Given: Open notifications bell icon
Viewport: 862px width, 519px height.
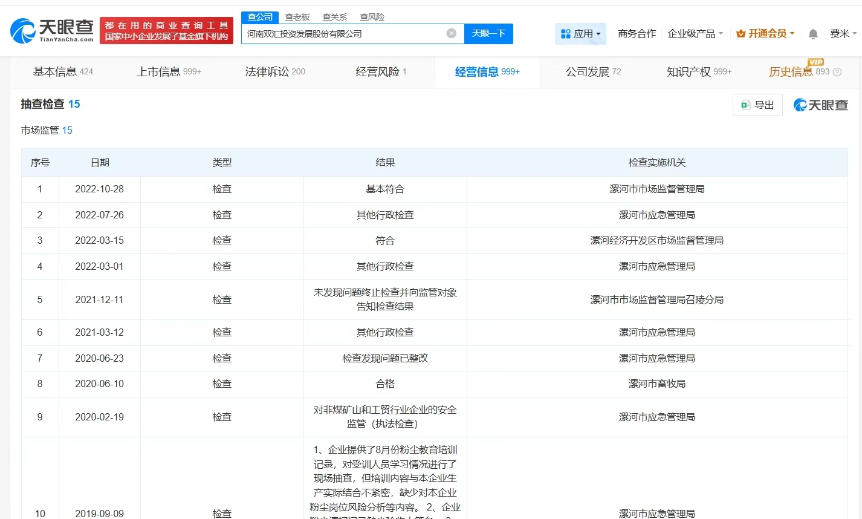Looking at the screenshot, I should pos(813,34).
